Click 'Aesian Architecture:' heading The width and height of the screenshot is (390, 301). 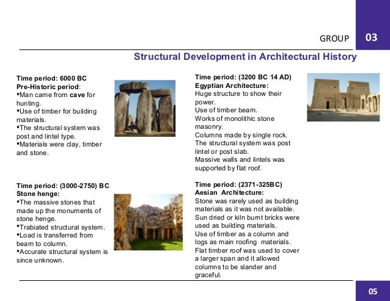coord(229,192)
